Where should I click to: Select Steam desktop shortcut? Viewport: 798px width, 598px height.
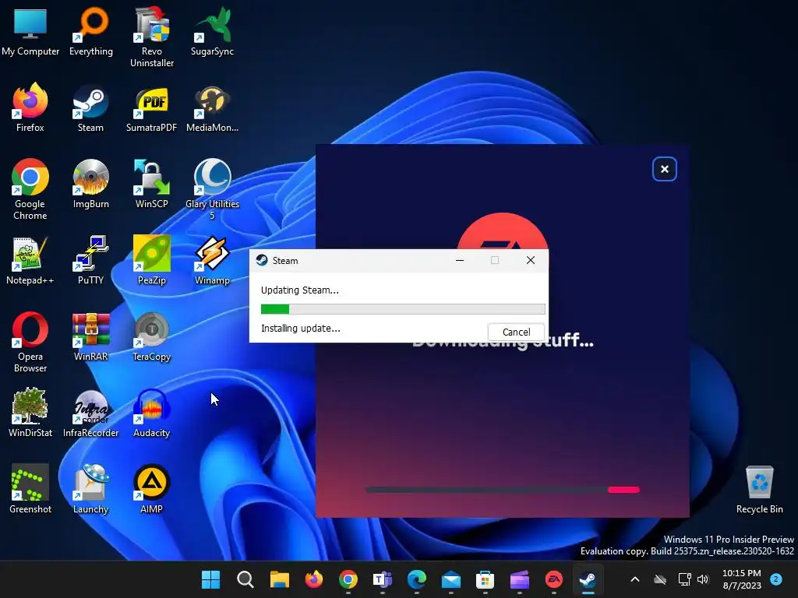[x=90, y=107]
